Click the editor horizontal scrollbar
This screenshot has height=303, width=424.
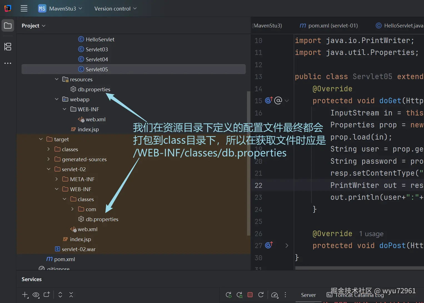360,268
